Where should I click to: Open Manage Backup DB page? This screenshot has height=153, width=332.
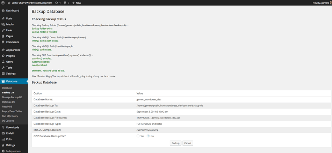pos(12,97)
